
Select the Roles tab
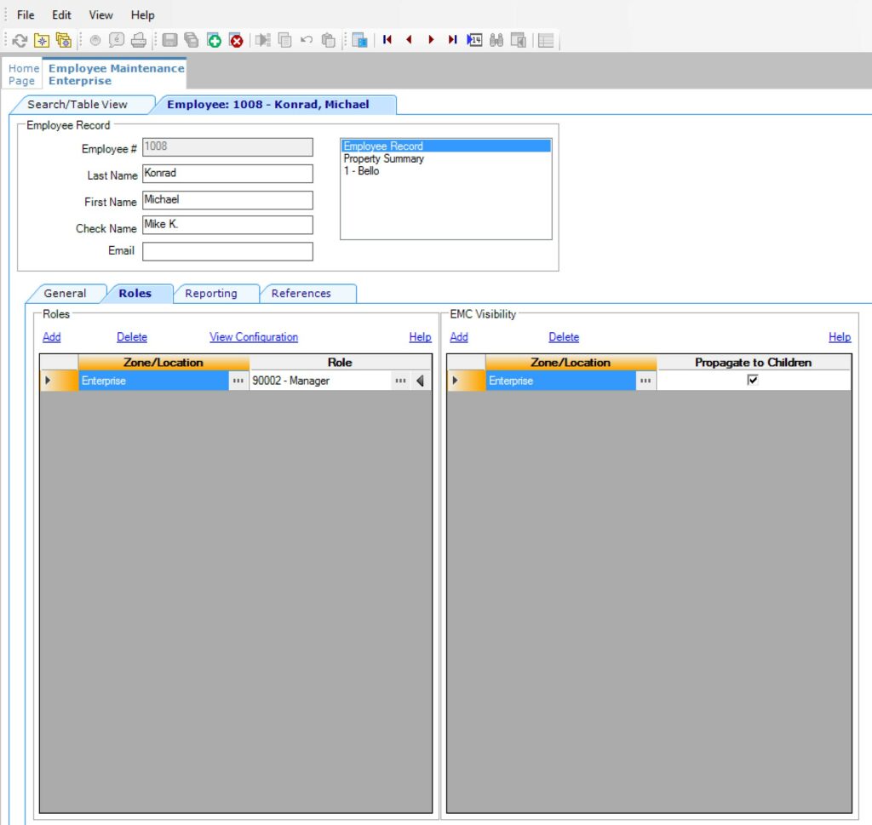135,293
